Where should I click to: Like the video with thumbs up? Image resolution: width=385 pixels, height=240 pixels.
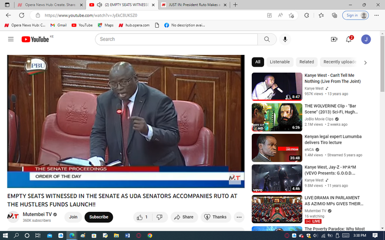[x=142, y=217]
